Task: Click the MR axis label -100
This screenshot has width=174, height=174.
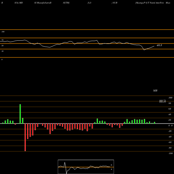Action: point(170,153)
